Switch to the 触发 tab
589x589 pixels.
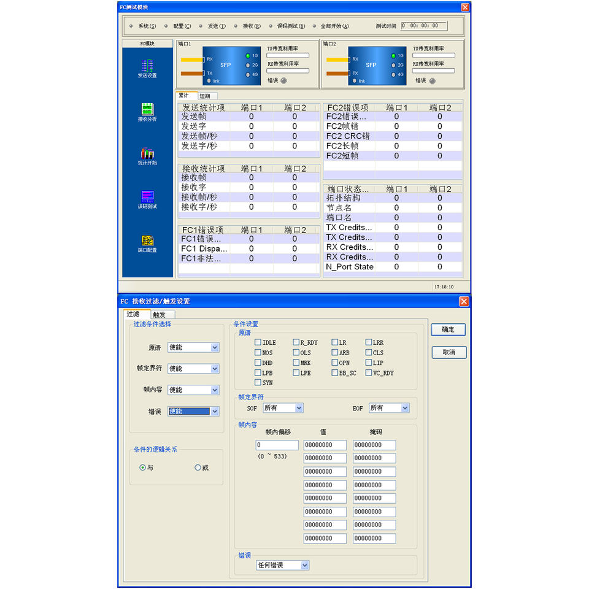162,314
